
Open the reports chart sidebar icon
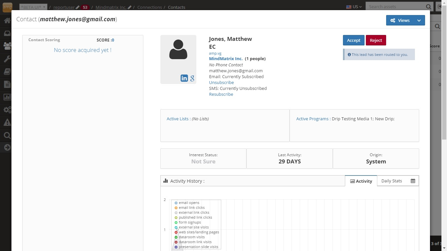click(x=7, y=97)
